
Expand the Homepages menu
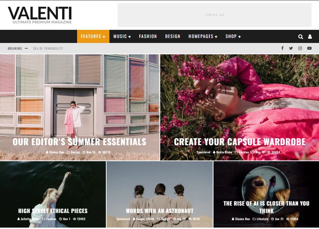point(203,37)
